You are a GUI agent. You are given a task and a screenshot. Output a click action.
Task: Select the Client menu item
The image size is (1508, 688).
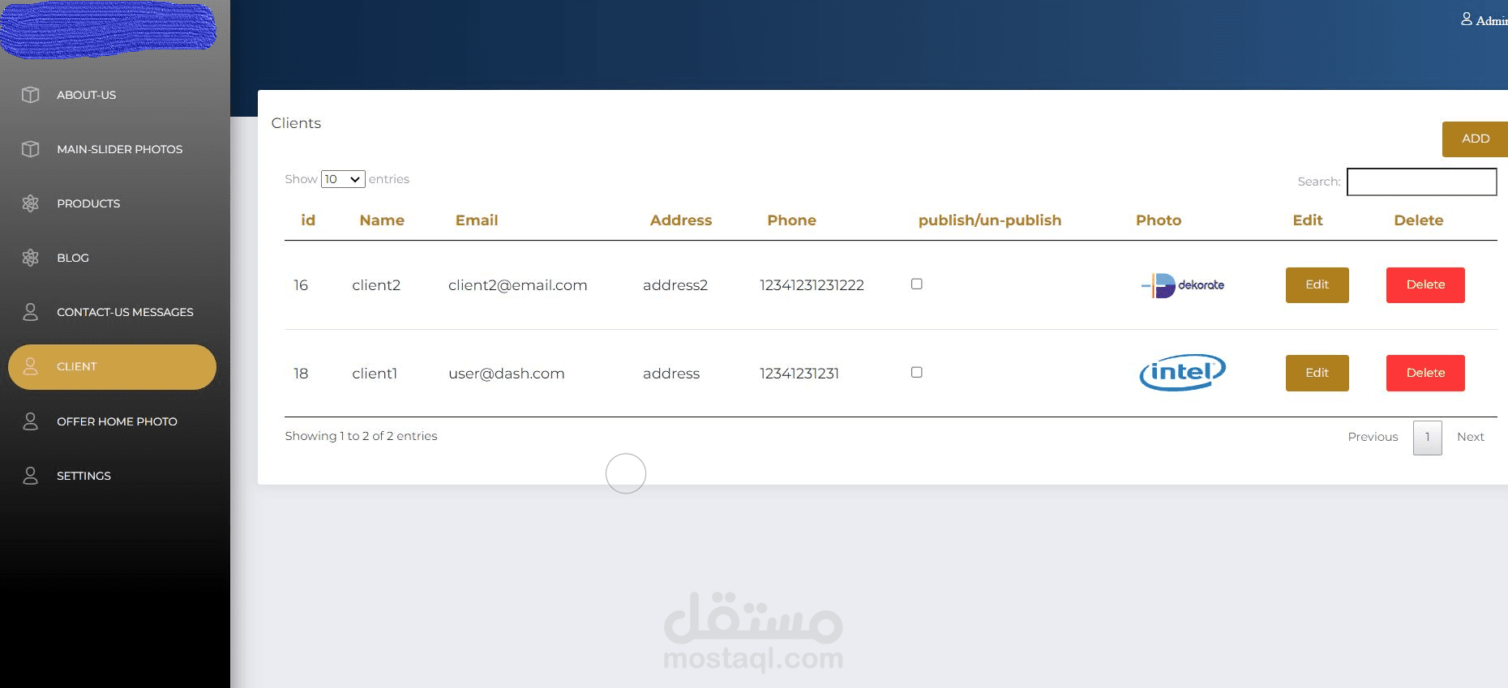pyautogui.click(x=113, y=367)
